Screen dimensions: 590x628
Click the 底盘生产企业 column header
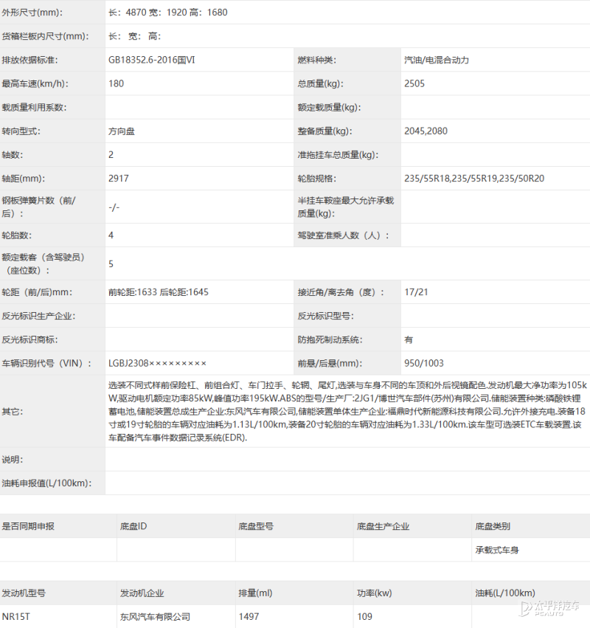383,526
